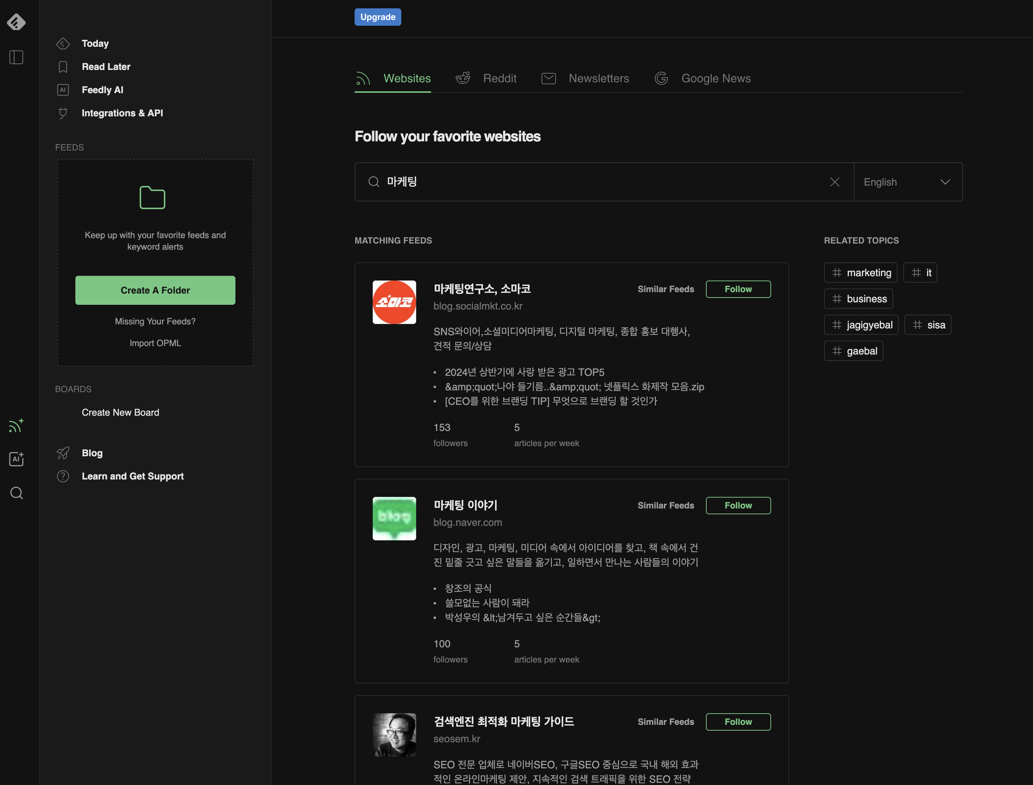Follow the 마케팅연구소, 소마코 feed
The image size is (1033, 785).
coord(738,289)
